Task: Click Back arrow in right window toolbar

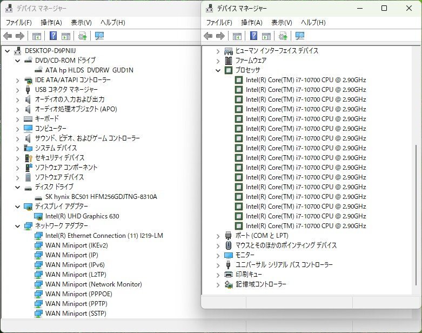Action: click(208, 36)
